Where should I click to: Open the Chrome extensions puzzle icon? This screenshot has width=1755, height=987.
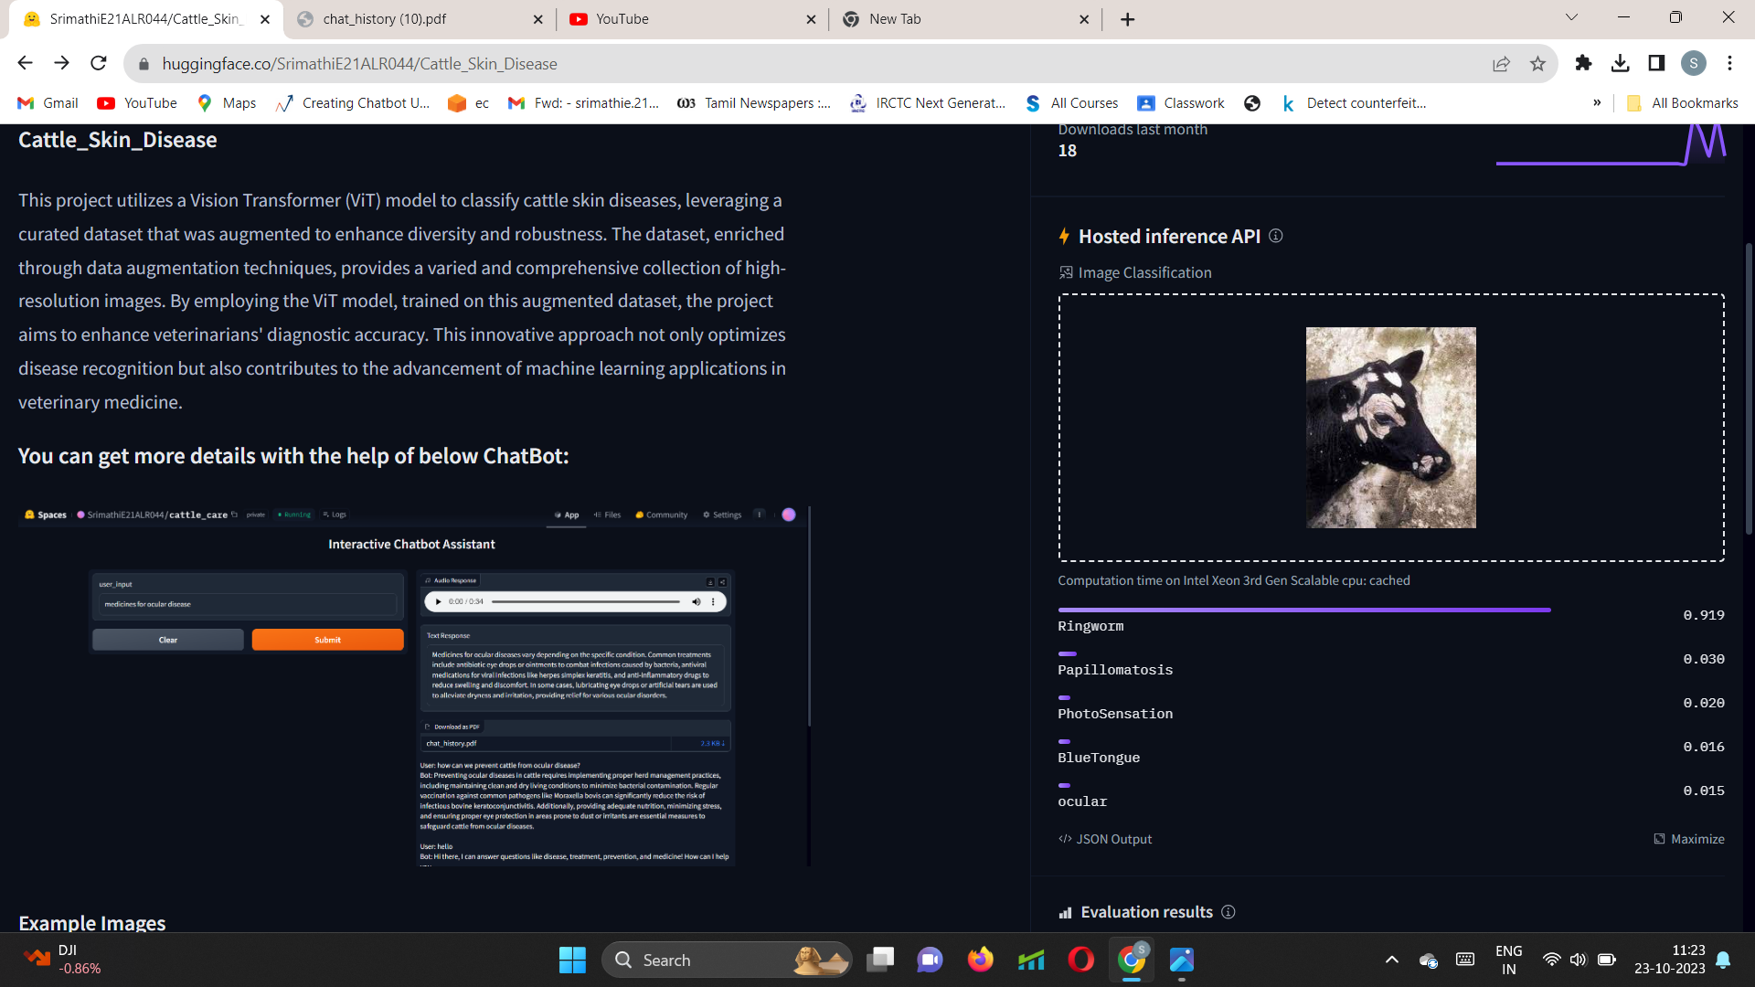coord(1583,63)
